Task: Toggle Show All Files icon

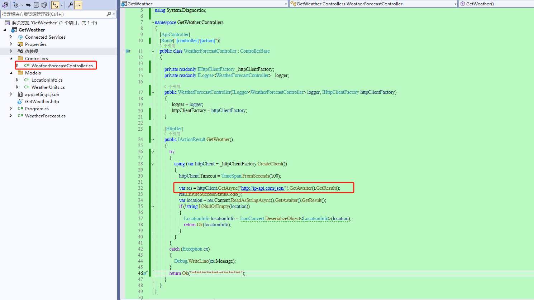Action: 44,5
